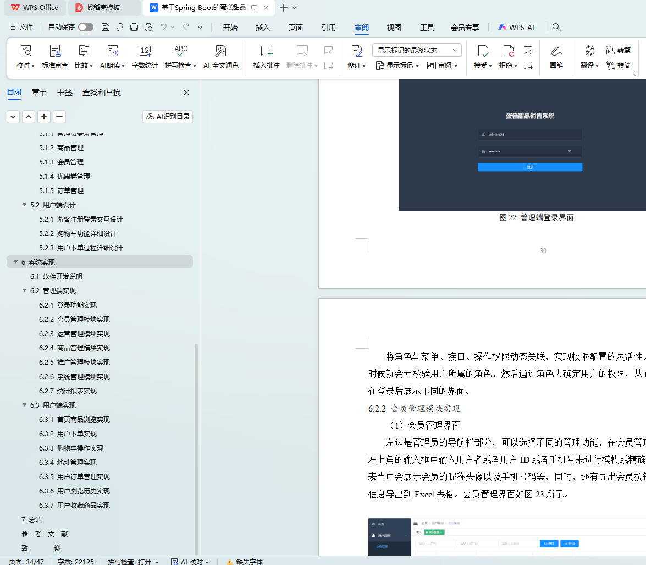Open the 显示标记的最终状态 dropdown

pos(417,50)
